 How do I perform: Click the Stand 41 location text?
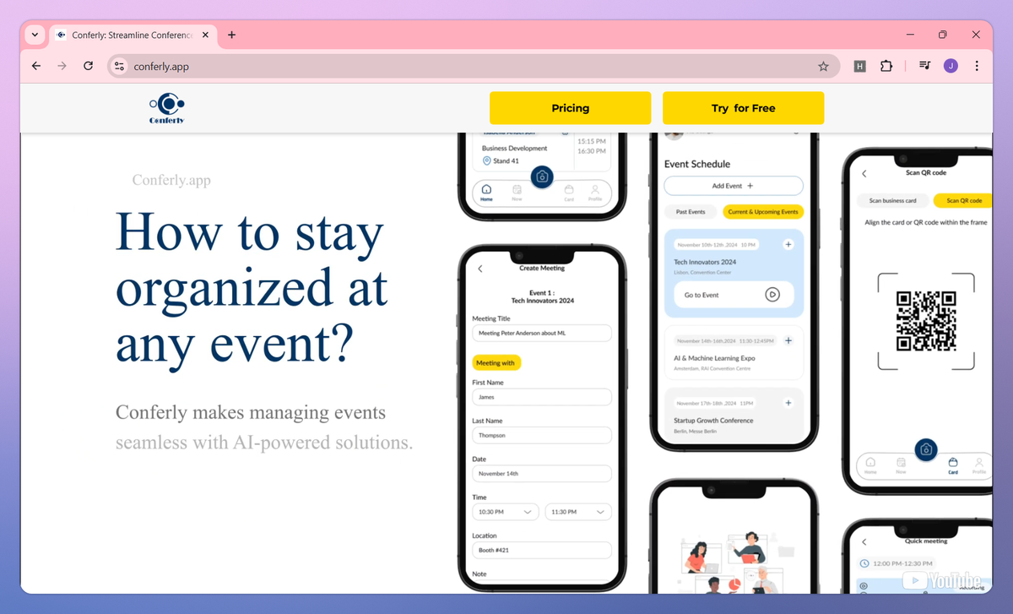point(506,160)
